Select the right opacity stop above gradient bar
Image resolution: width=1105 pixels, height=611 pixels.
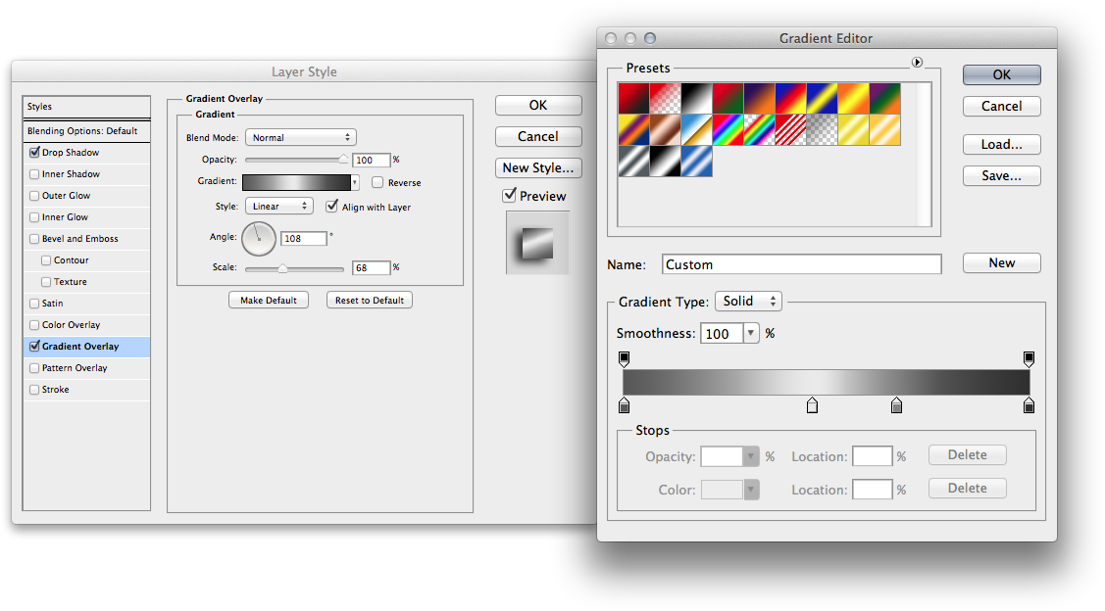(1029, 359)
